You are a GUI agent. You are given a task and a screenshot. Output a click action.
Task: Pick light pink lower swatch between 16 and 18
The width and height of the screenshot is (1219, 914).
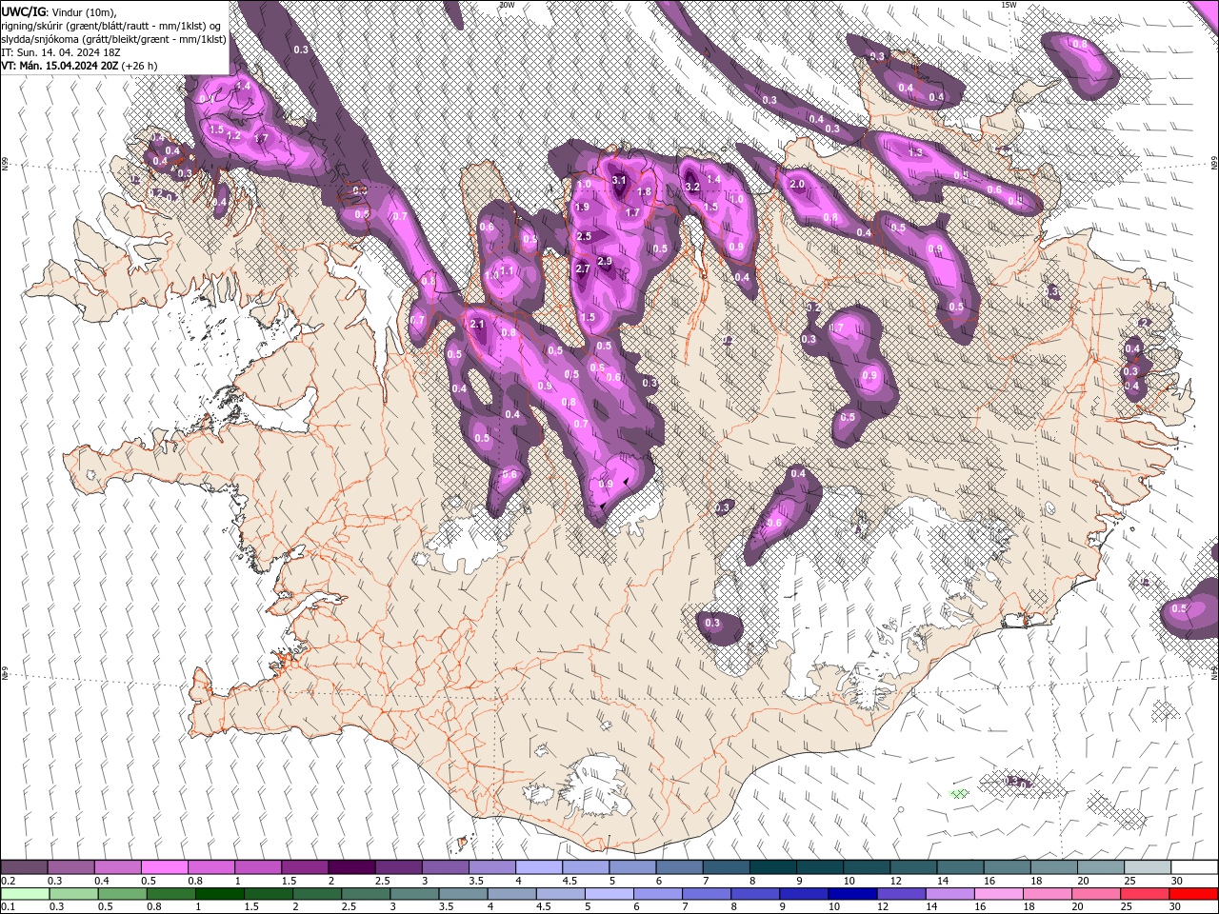998,894
